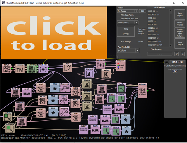Click the Filter Projects input field
187x143 pixels.
pyautogui.click(x=160, y=54)
